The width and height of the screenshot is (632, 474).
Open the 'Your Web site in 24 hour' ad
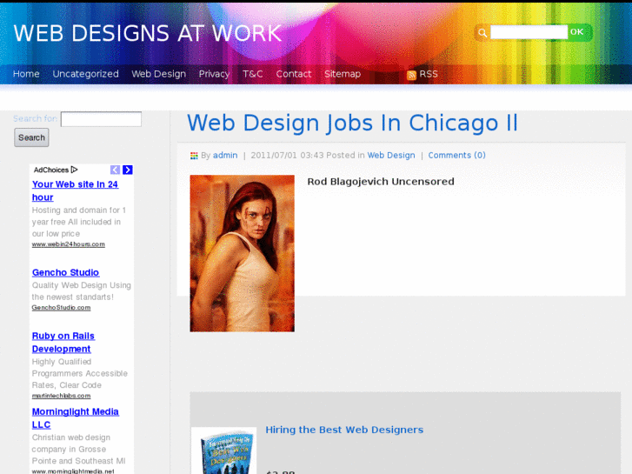point(75,190)
